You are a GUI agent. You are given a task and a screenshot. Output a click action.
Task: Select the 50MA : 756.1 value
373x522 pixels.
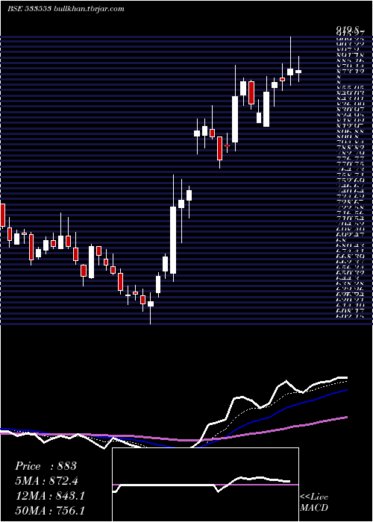[x=50, y=511]
